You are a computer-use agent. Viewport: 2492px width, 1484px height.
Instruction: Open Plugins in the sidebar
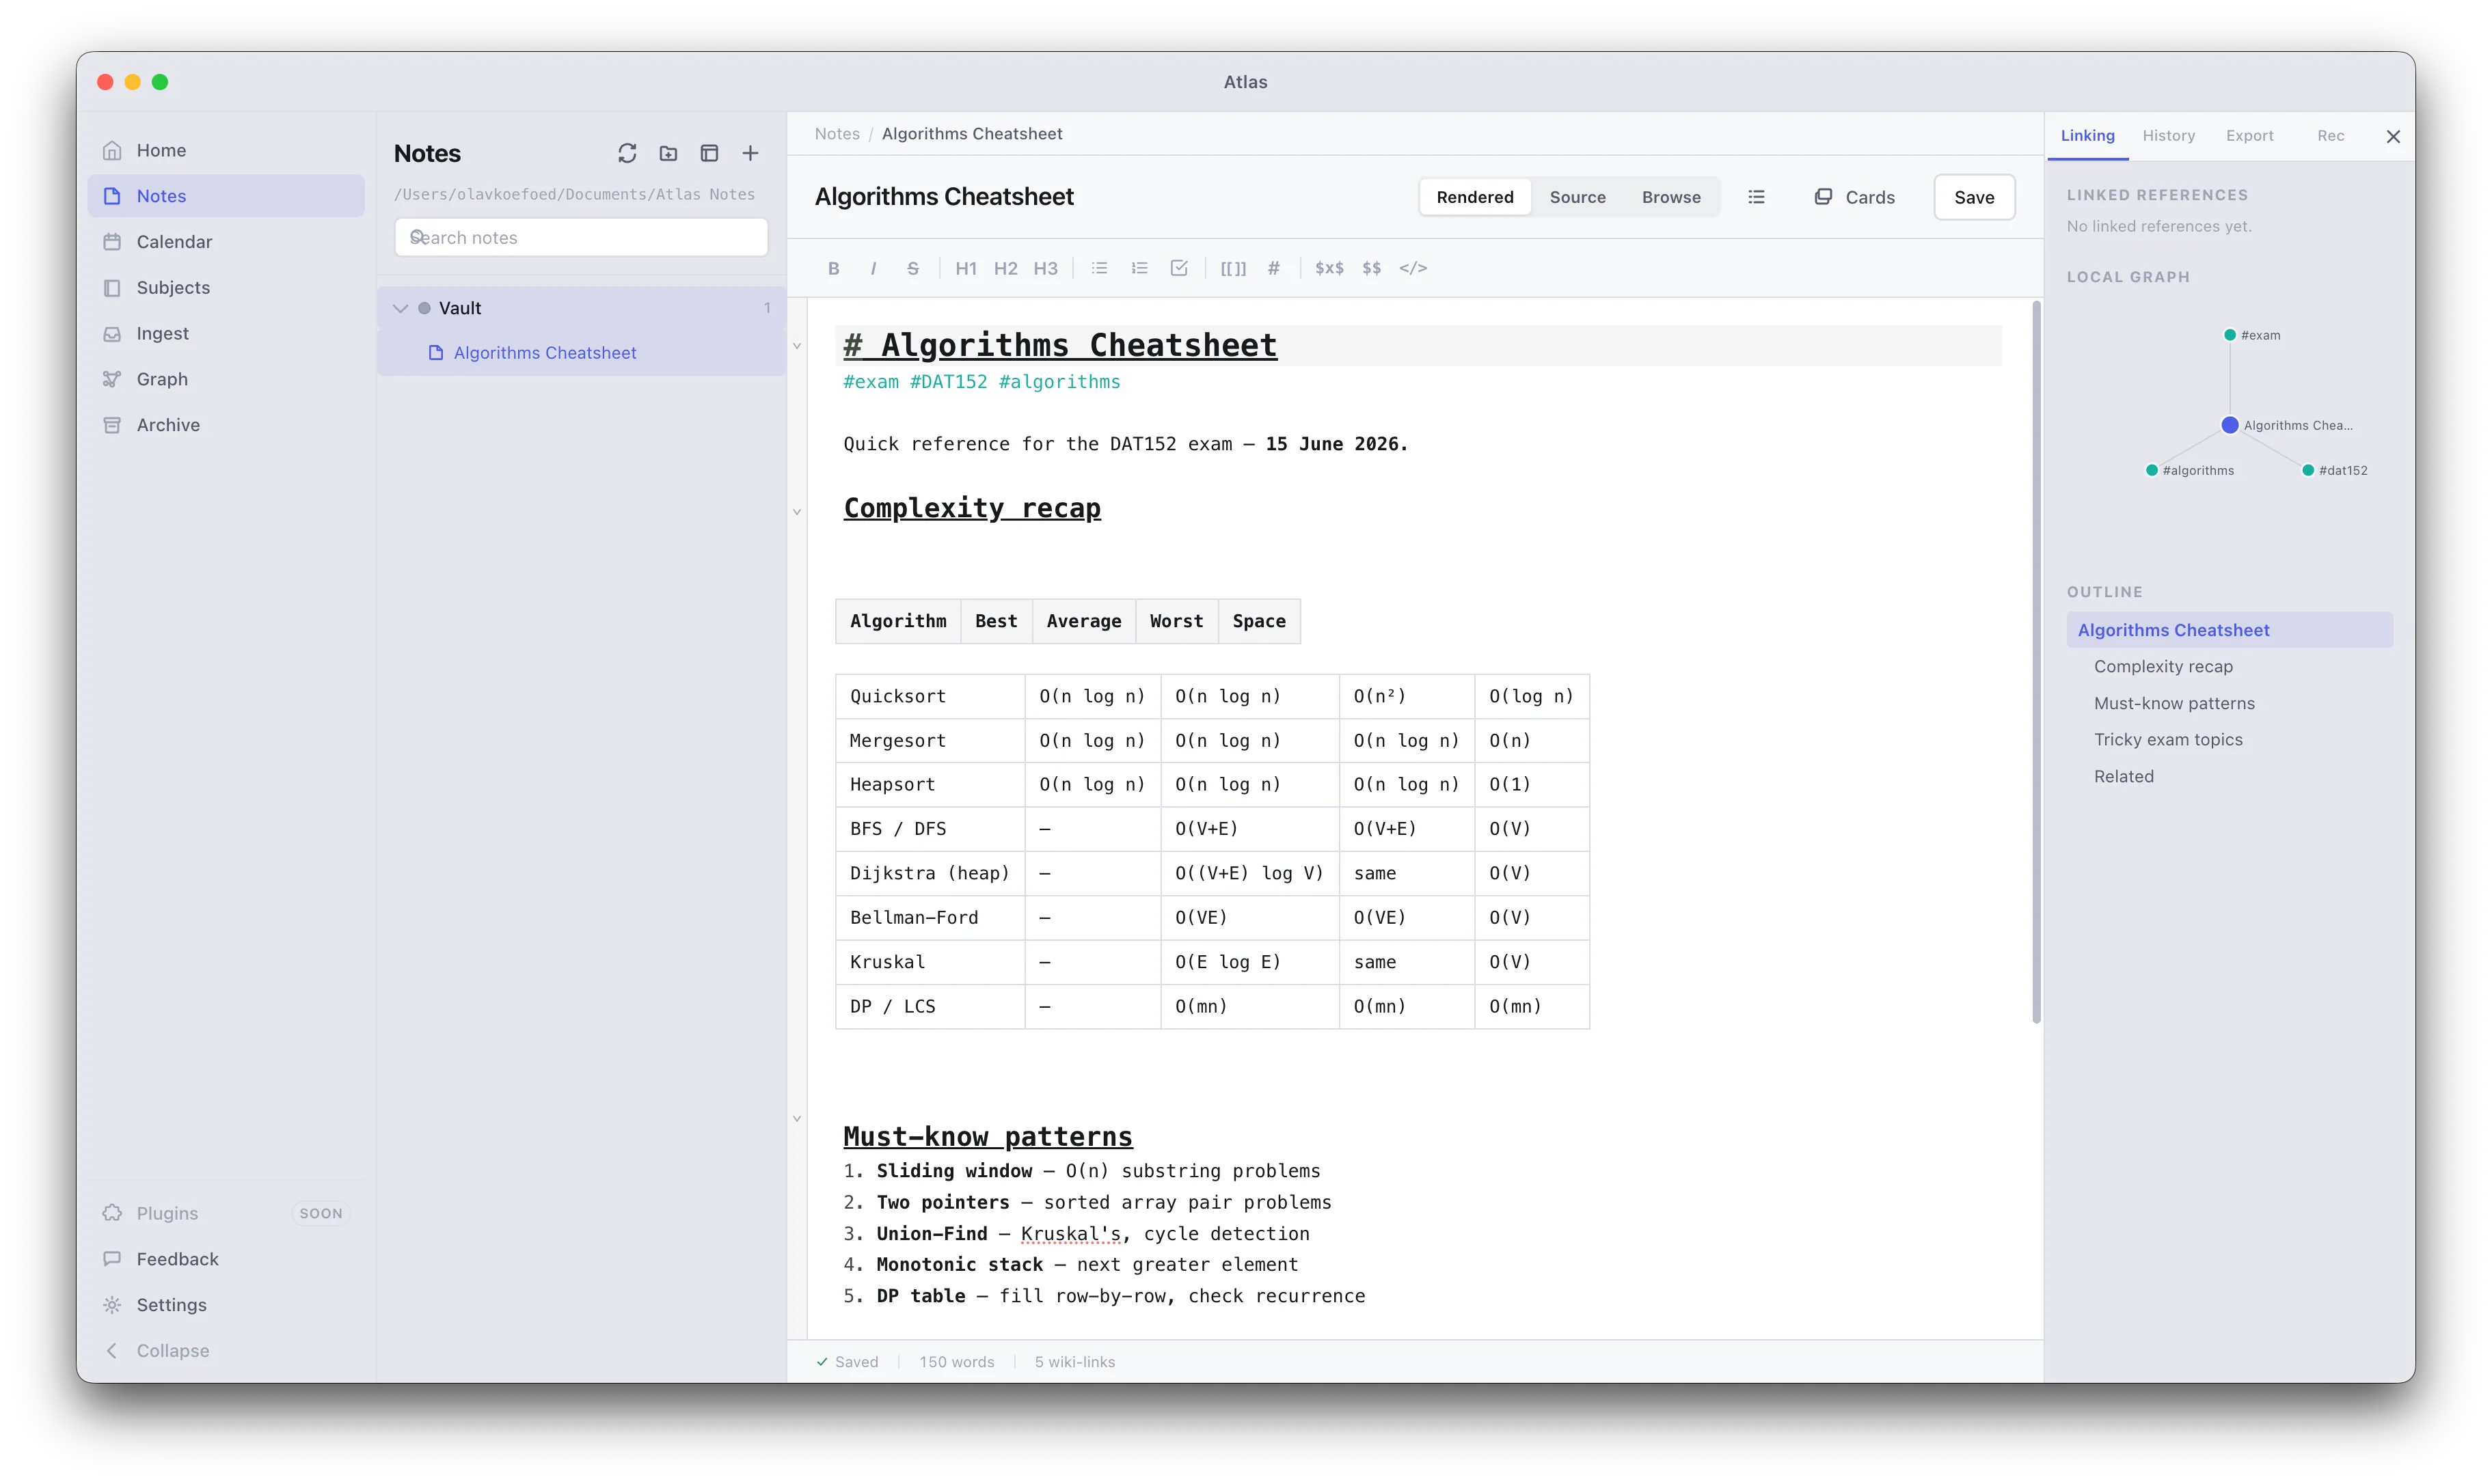226,1213
